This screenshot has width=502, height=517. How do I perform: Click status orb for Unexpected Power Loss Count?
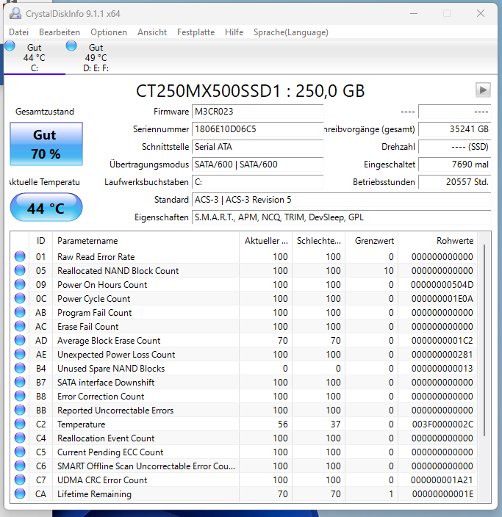[x=20, y=354]
